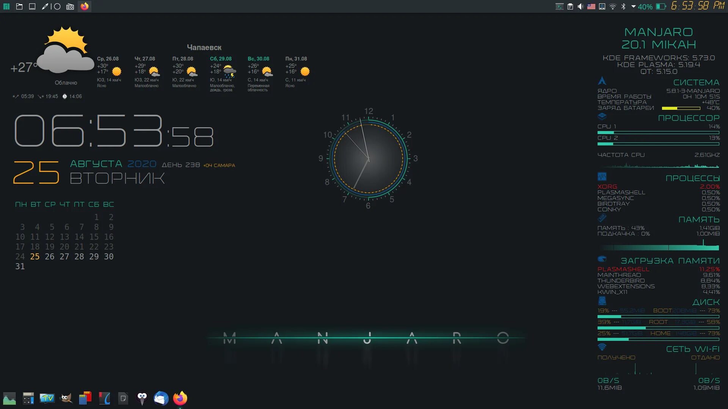Open the file manager folder icon
Viewport: 728px width, 409px height.
(19, 6)
